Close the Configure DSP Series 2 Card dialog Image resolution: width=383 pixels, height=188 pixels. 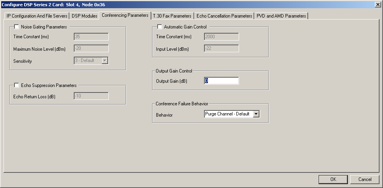tap(378, 4)
